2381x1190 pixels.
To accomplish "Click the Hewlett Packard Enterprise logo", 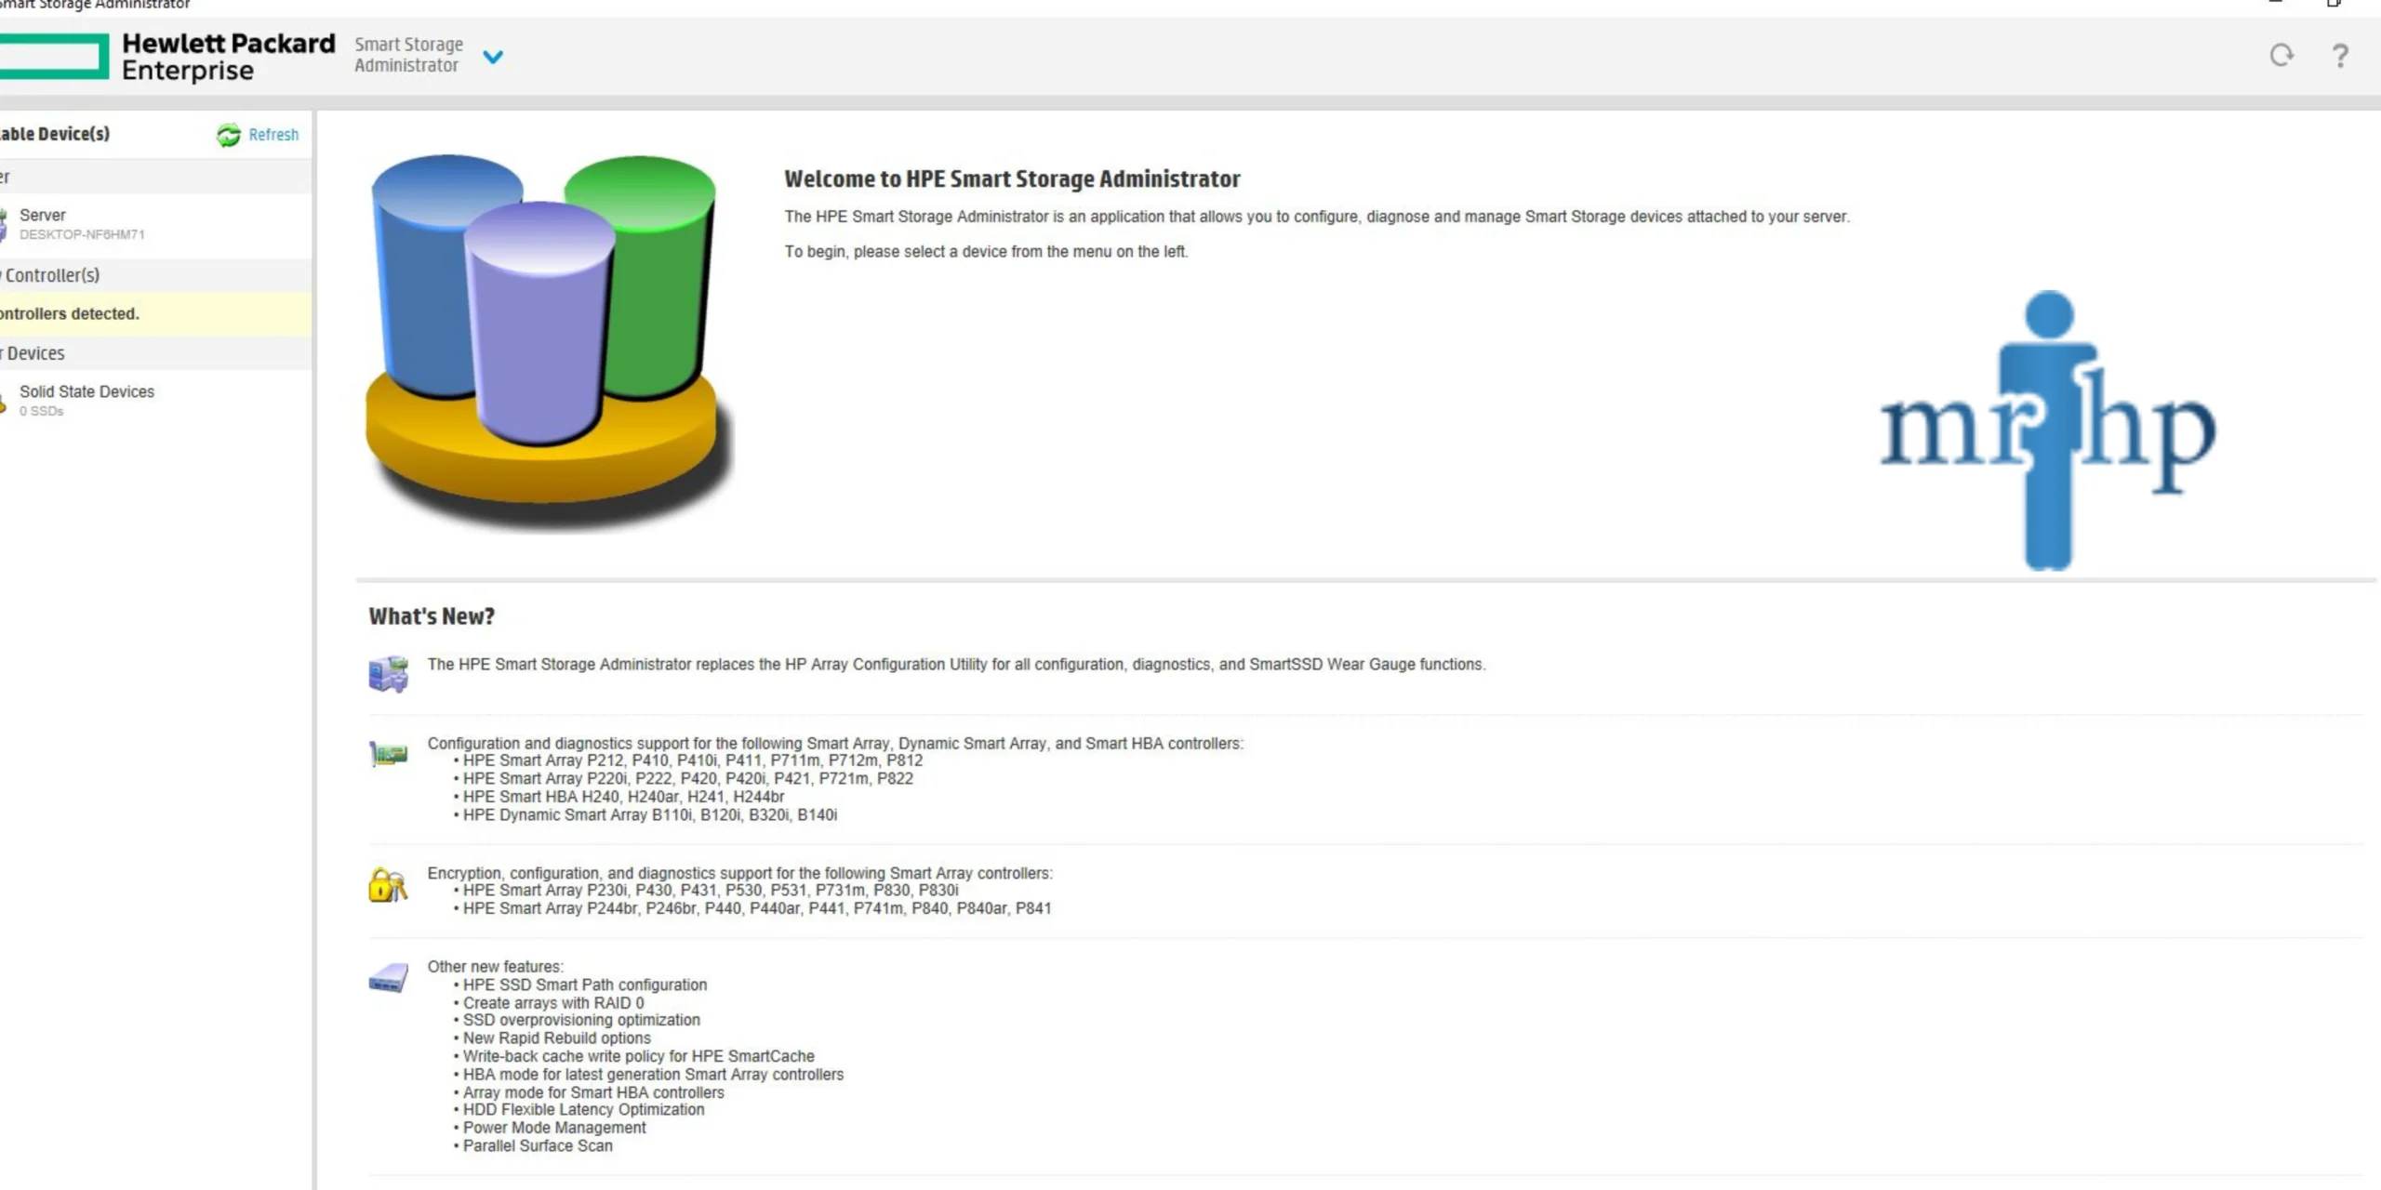I will pyautogui.click(x=167, y=57).
